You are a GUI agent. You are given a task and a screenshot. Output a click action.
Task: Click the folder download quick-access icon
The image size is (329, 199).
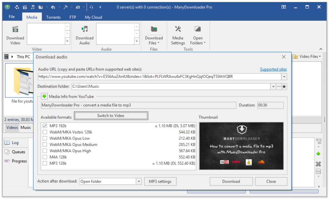coord(41,7)
